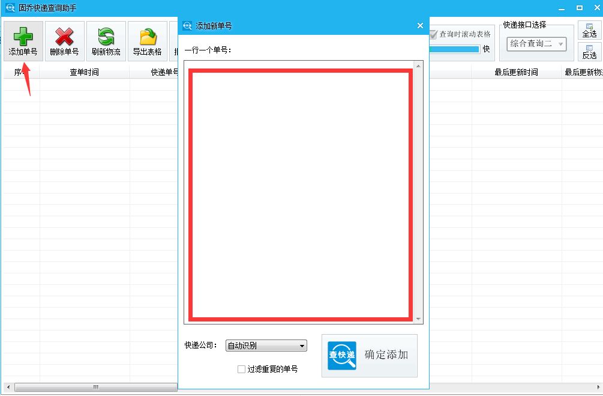Click the icon in the 添加新单号 dialog title bar

pos(187,25)
